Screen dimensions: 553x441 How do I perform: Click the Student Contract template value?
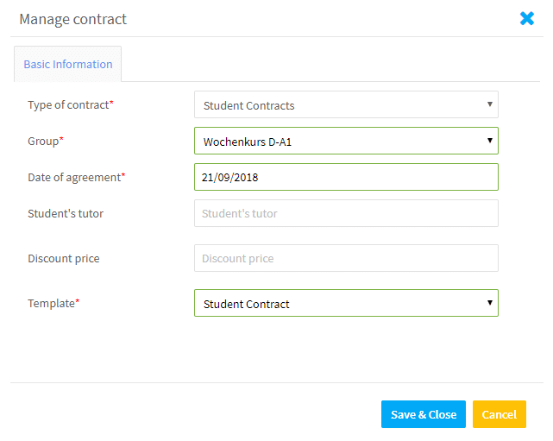coord(246,304)
